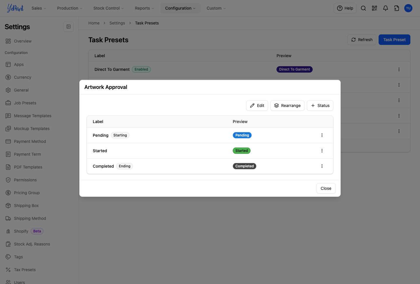Open the notifications bell
420x284 pixels.
pyautogui.click(x=386, y=8)
